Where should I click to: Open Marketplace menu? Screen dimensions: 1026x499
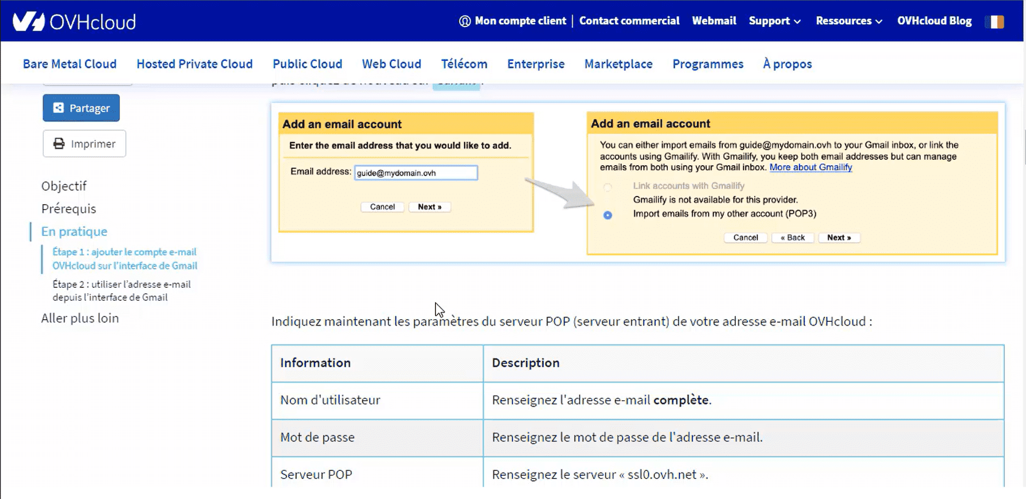click(x=619, y=64)
